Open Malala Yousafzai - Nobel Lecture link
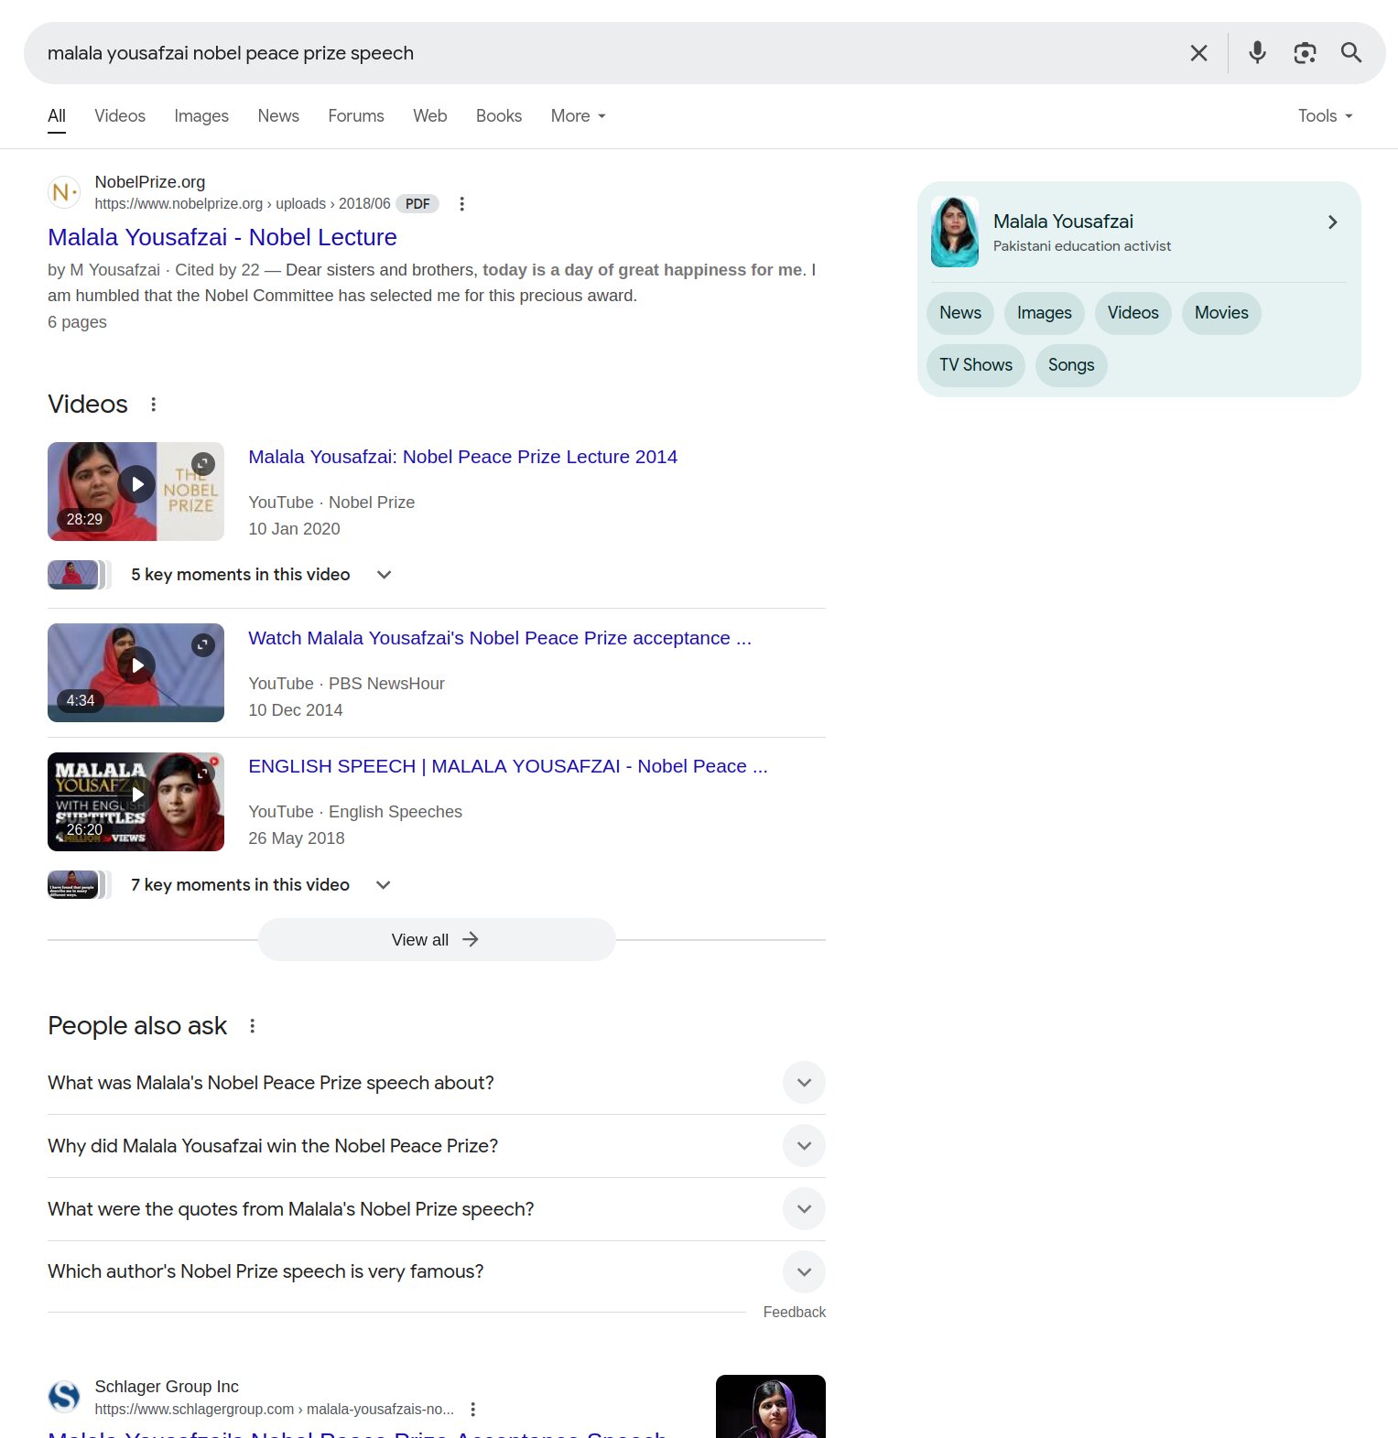 tap(222, 238)
